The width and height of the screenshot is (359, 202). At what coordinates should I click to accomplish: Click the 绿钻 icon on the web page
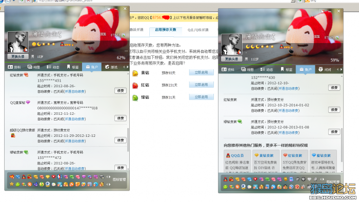pos(135,98)
